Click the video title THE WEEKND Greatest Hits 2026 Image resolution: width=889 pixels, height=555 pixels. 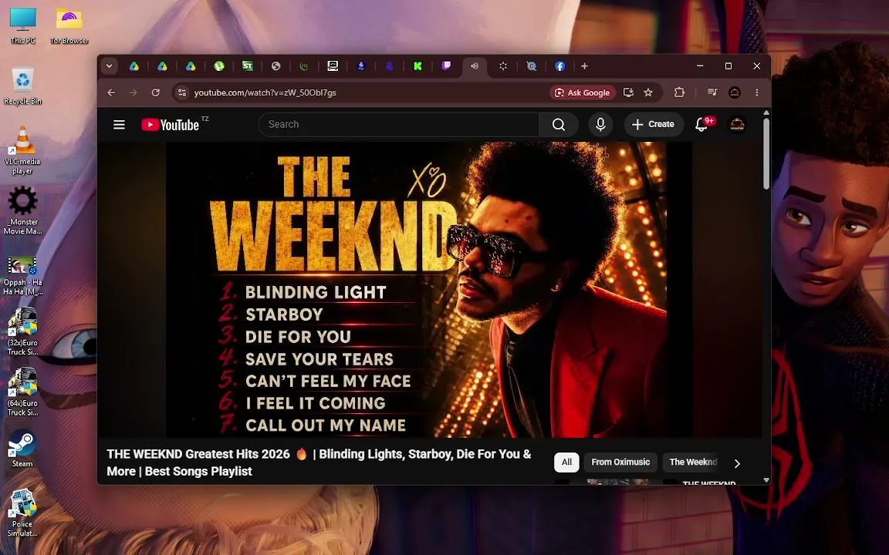[x=319, y=462]
